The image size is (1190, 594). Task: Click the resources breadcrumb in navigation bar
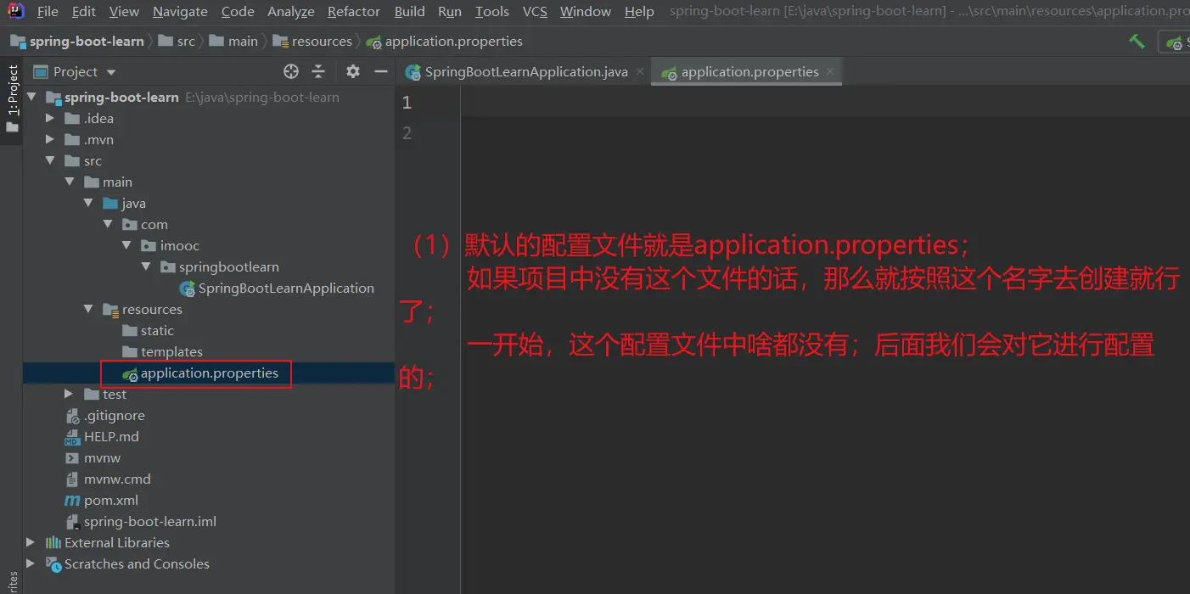pos(321,41)
